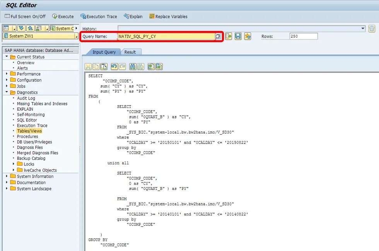Click Replace Variables button
The height and width of the screenshot is (251, 379).
[x=168, y=17]
